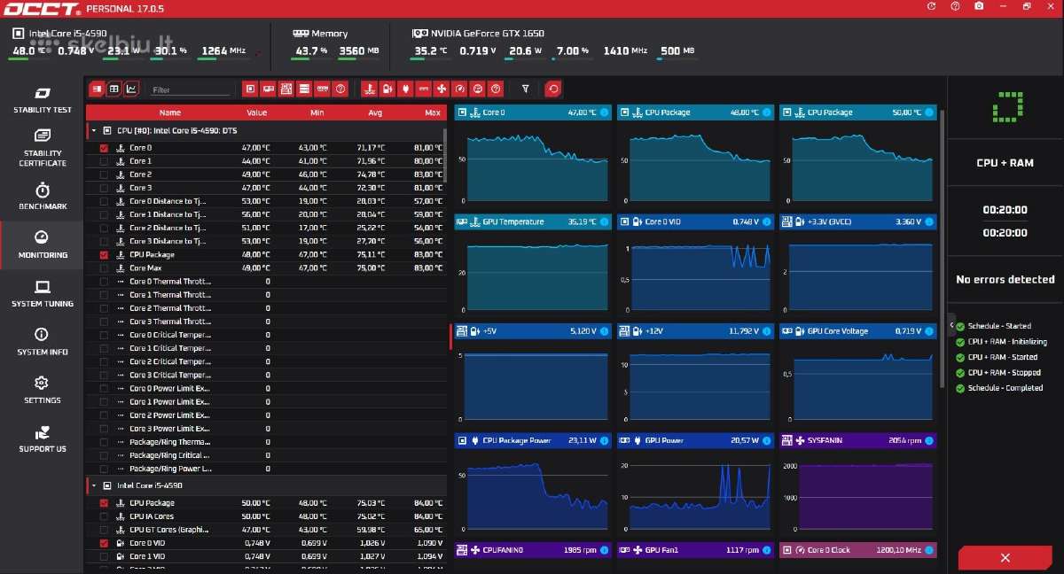Open the System Info section

[x=43, y=342]
